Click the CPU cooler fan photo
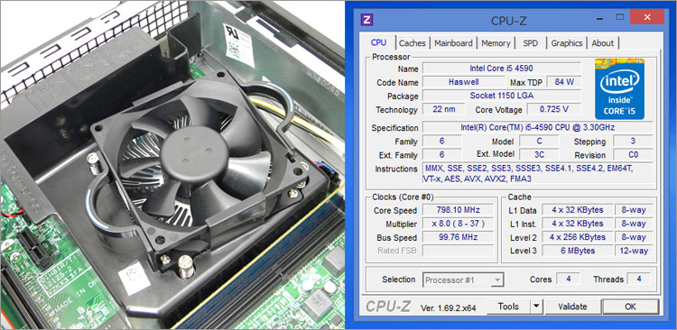Screen dimensions: 677x330 coord(172,165)
